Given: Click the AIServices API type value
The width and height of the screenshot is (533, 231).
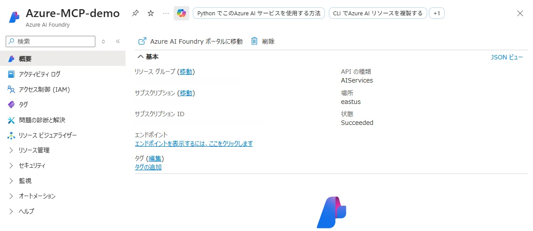Looking at the screenshot, I should (x=357, y=80).
